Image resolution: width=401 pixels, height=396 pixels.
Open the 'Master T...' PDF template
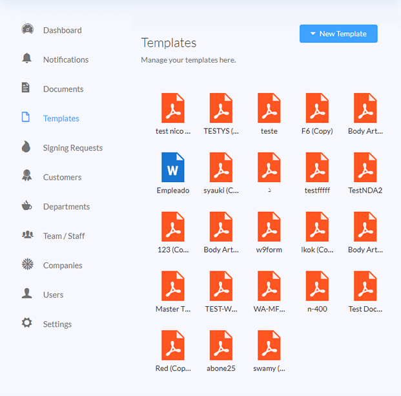173,286
